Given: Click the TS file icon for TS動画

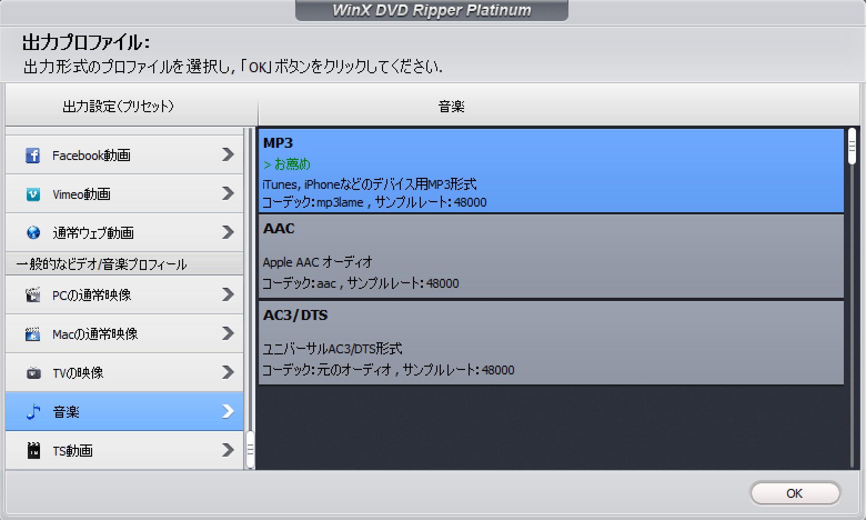Looking at the screenshot, I should 34,450.
